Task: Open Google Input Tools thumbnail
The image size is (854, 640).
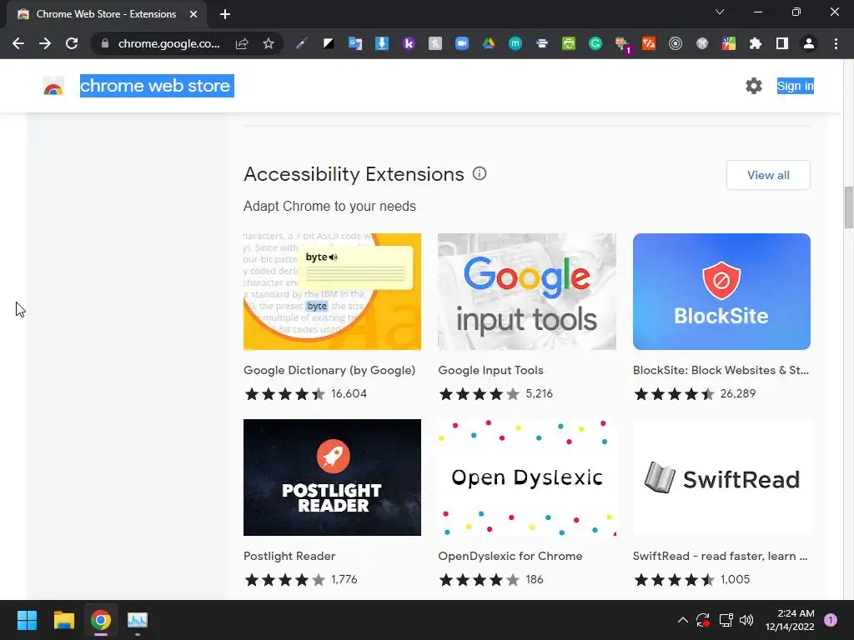Action: [x=527, y=292]
